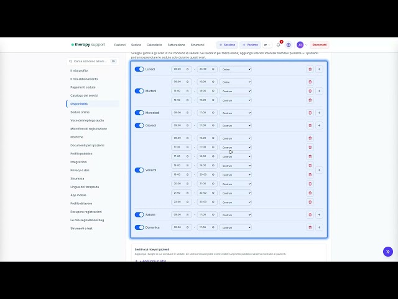Click the clock icon in Lunedì end time

coord(213,69)
